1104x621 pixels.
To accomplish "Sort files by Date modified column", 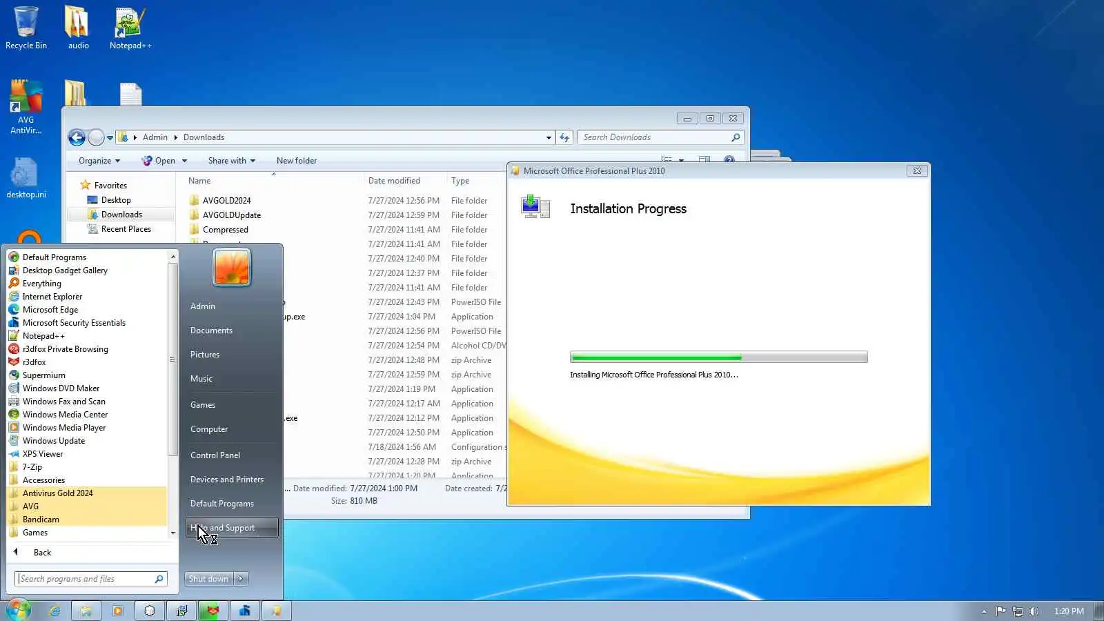I will coord(405,181).
